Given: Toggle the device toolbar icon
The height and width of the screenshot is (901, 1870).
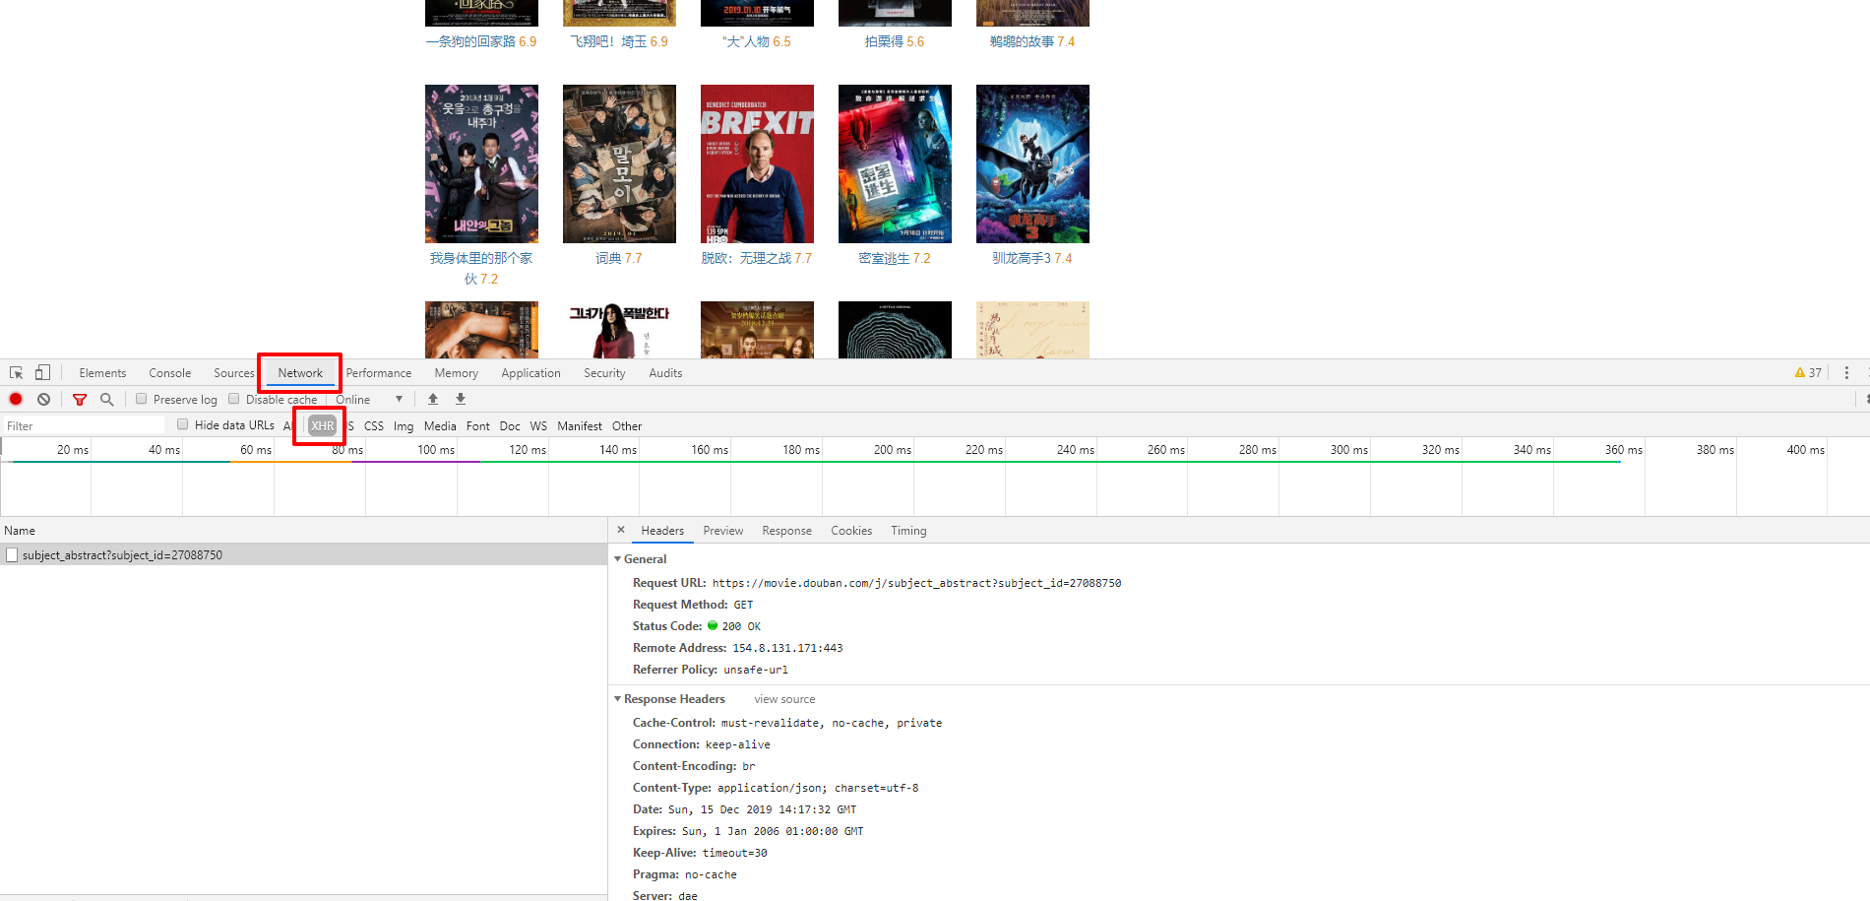Looking at the screenshot, I should (x=42, y=372).
